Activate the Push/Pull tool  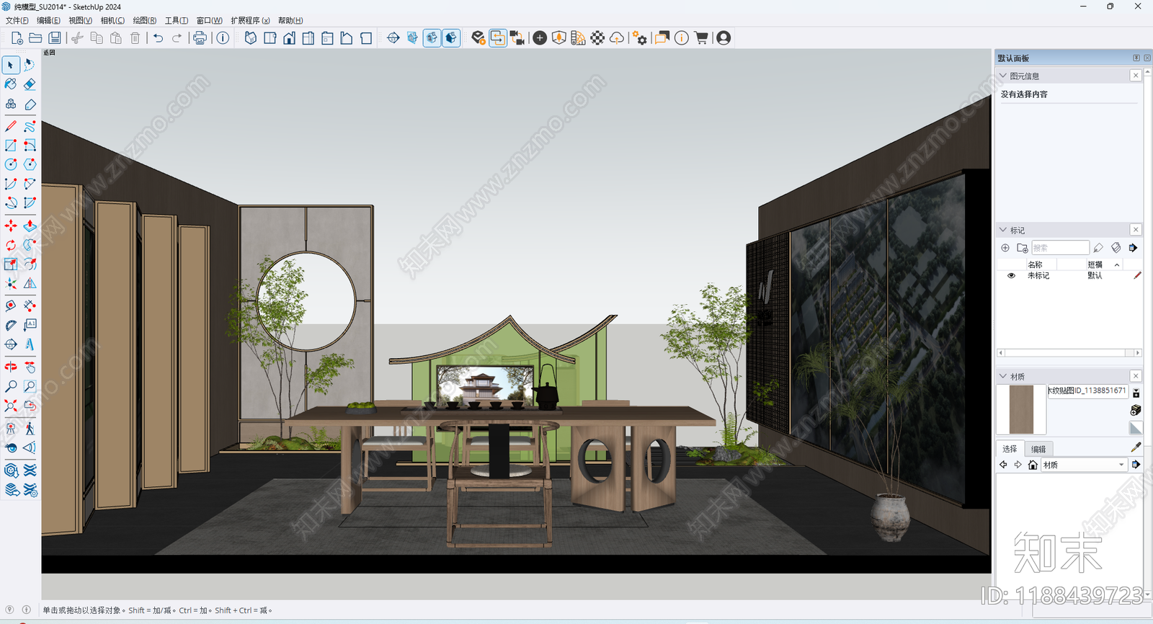30,226
